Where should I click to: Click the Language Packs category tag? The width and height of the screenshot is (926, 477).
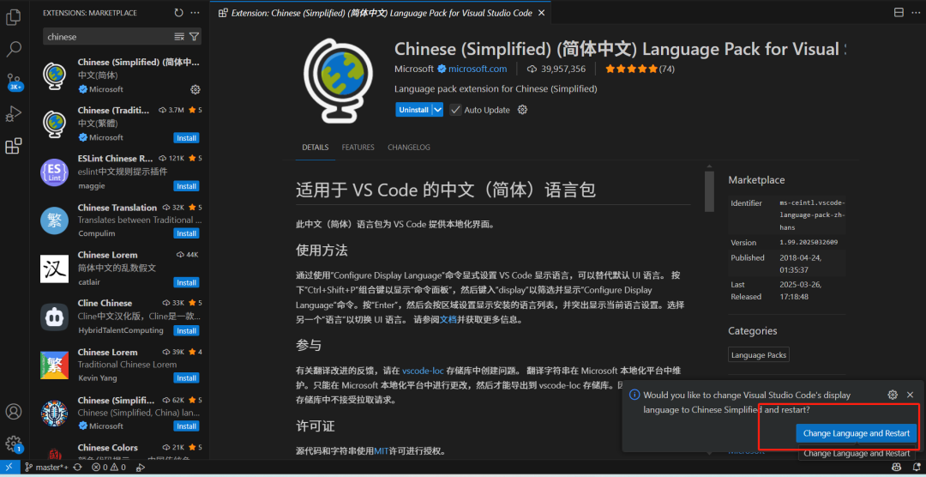coord(759,355)
